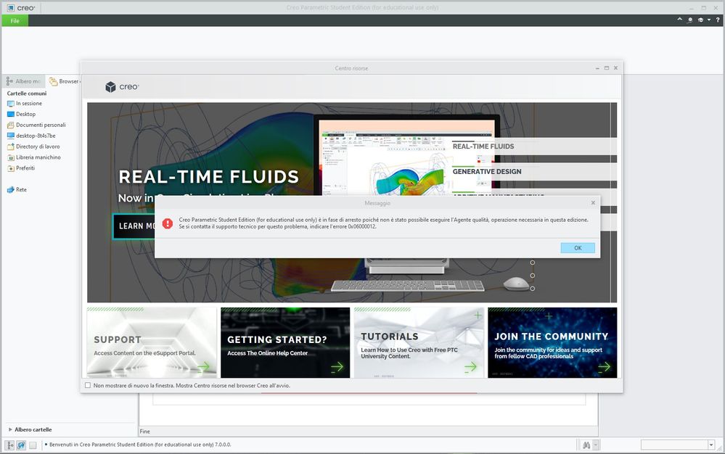Image resolution: width=725 pixels, height=454 pixels.
Task: Open the JOIN THE COMMUNITY tile
Action: (x=552, y=343)
